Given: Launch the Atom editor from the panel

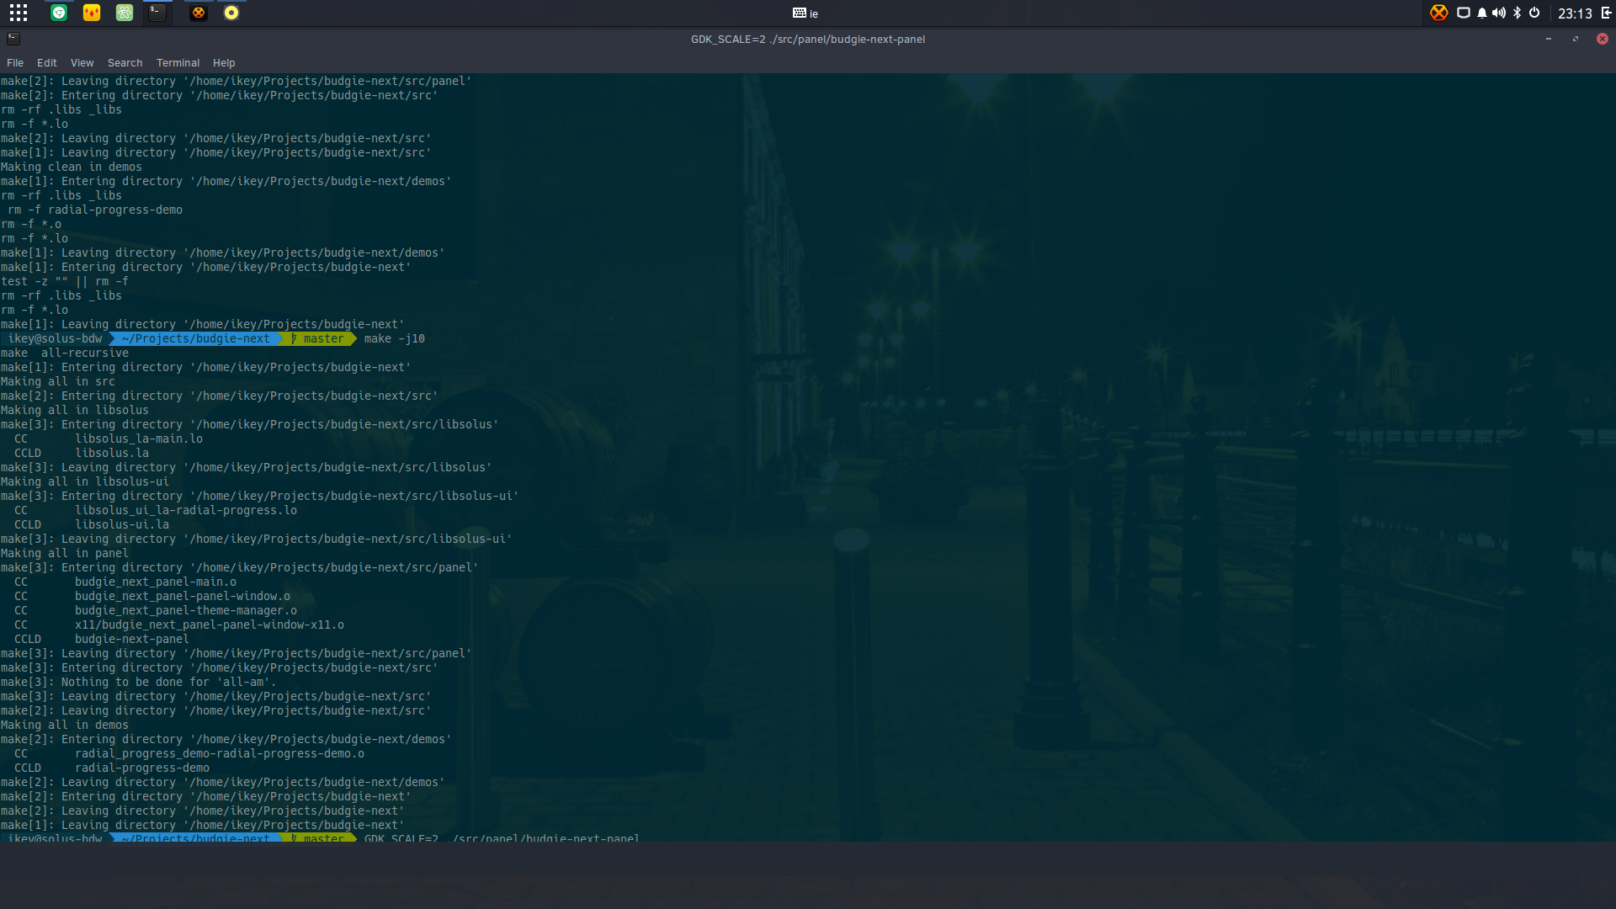Looking at the screenshot, I should (x=125, y=13).
